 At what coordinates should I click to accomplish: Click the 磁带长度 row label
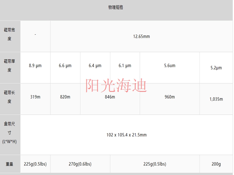(x=10, y=97)
